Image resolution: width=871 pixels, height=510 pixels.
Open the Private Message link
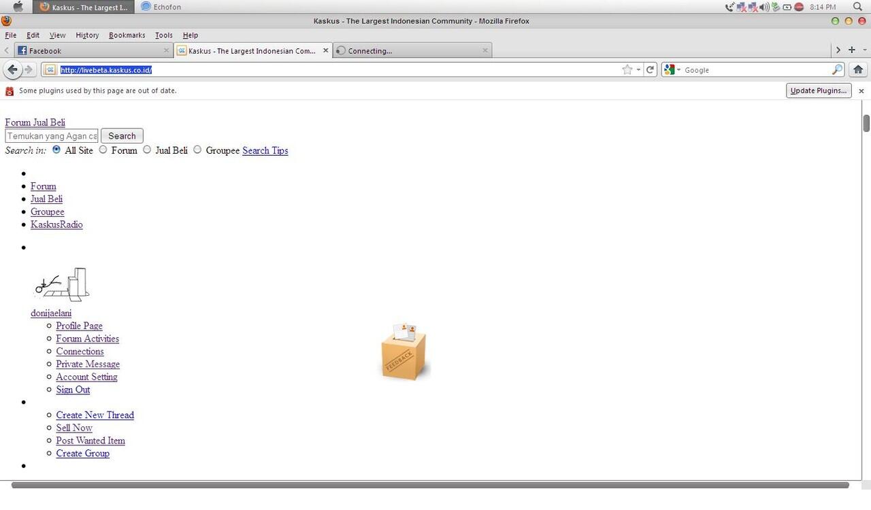tap(88, 364)
